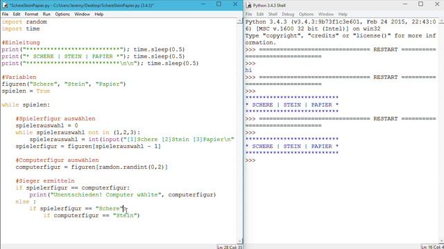This screenshot has height=249, width=444.
Task: Open Window menu in editor window
Action: point(82,14)
